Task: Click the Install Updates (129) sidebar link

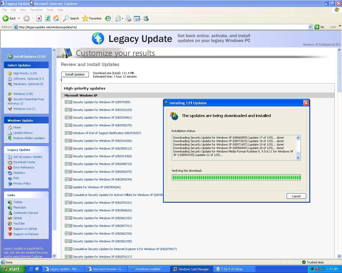Action: pos(29,57)
